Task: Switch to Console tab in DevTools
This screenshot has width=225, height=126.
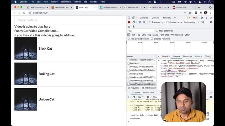Action: (155, 18)
